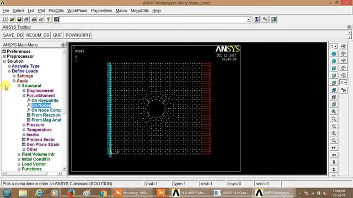Image resolution: width=353 pixels, height=198 pixels.
Task: Collapse the ANSYS Toolbar round icon
Action: 349,27
